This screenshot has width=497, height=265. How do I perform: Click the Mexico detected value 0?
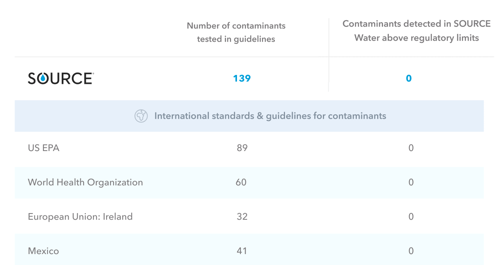click(x=411, y=251)
